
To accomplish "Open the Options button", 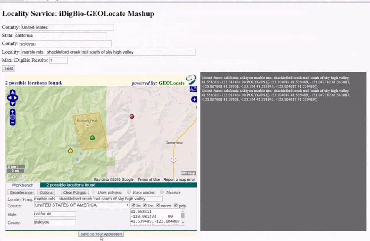I will 46,192.
